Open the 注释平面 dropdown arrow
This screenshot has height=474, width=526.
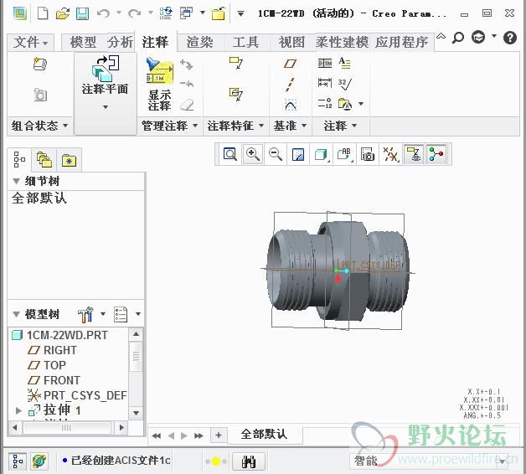pyautogui.click(x=106, y=107)
